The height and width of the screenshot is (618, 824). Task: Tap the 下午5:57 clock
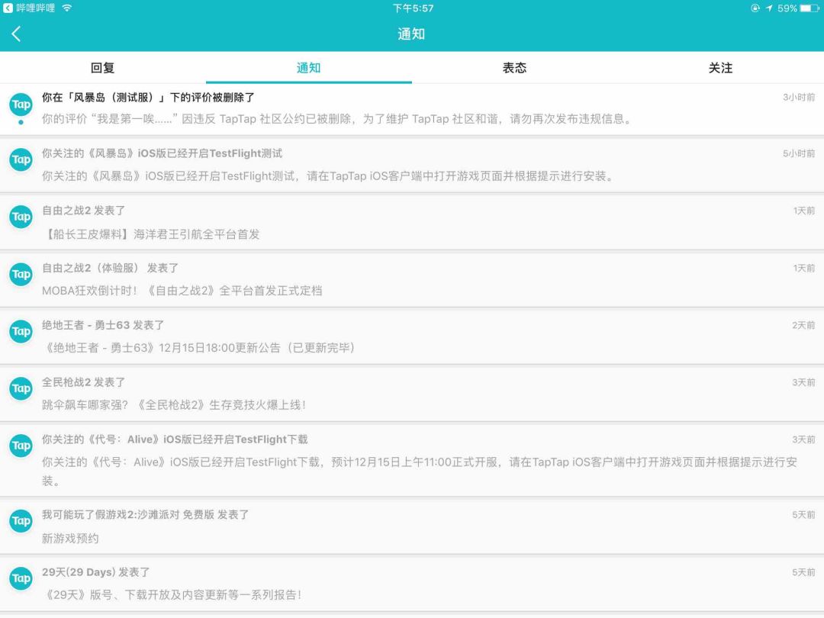(413, 8)
